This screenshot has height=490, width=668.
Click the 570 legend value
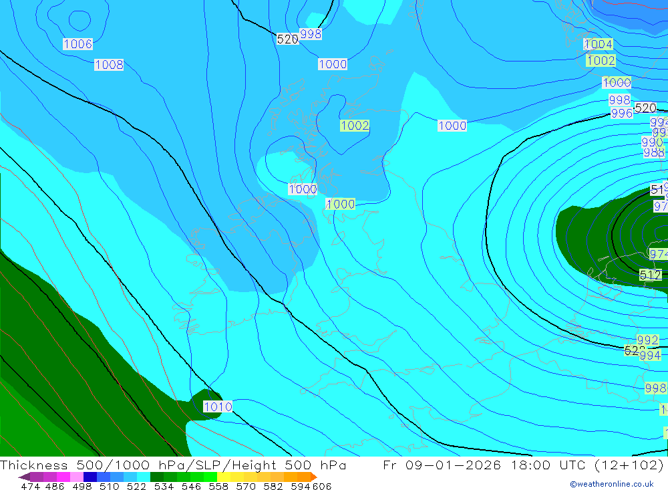(246, 487)
